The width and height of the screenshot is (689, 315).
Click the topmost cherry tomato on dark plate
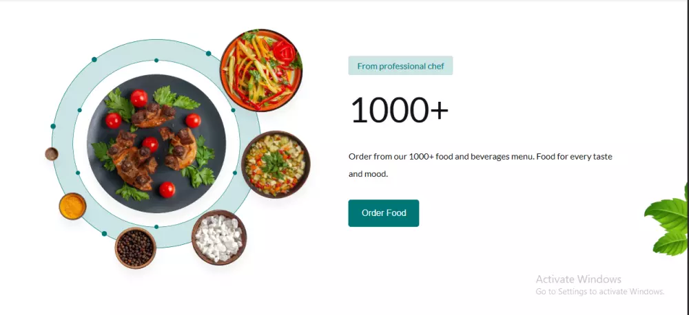point(139,98)
